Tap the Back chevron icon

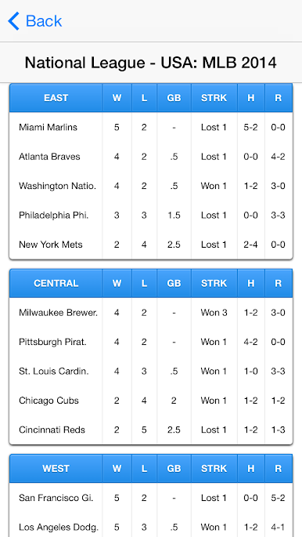point(13,21)
